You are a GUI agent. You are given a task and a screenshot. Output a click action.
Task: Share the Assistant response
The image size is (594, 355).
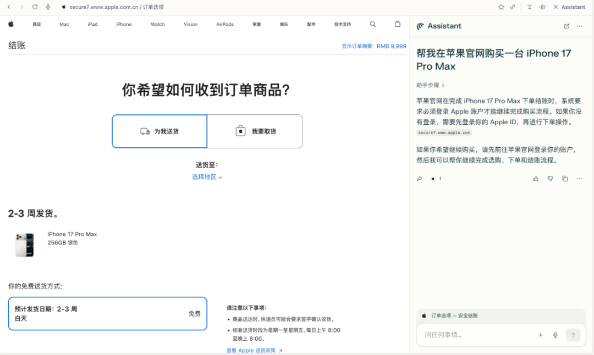(x=419, y=179)
